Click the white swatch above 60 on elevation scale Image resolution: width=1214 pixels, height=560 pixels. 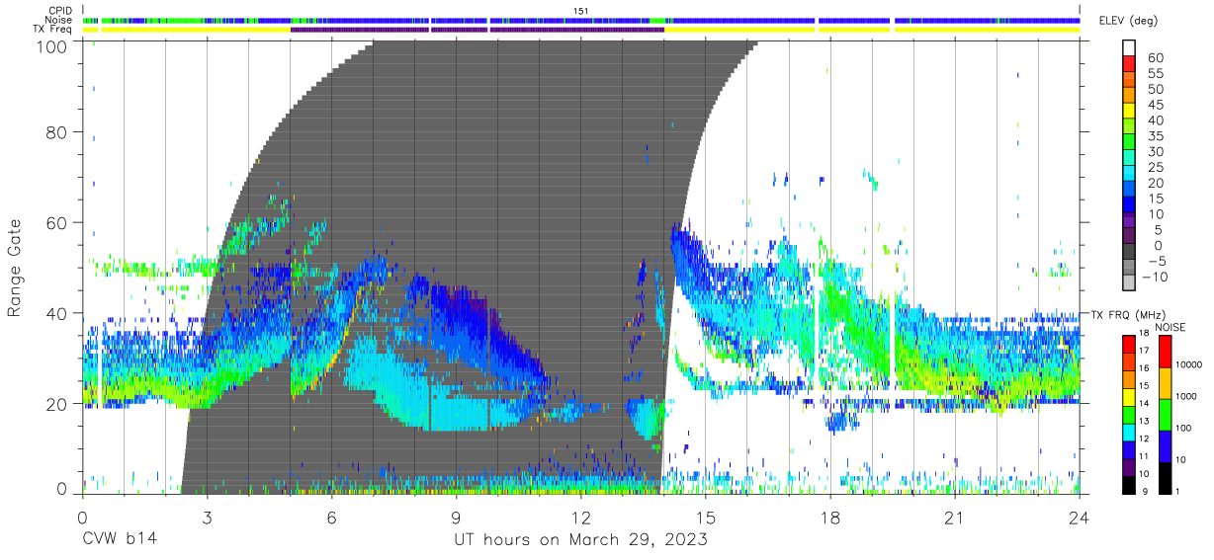click(x=1129, y=49)
